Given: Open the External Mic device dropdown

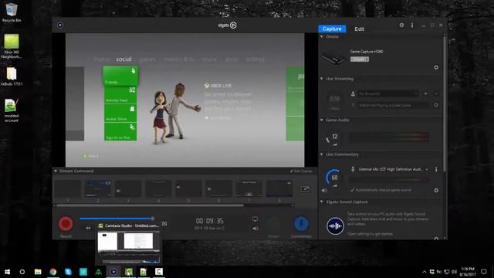Looking at the screenshot, I should 393,169.
